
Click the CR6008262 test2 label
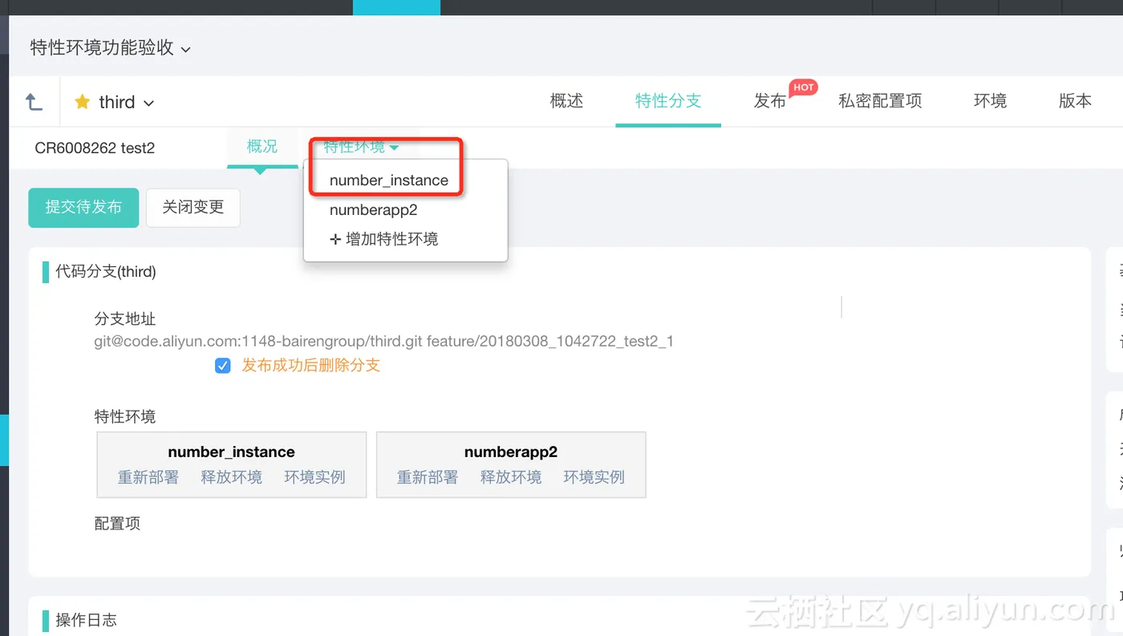95,148
